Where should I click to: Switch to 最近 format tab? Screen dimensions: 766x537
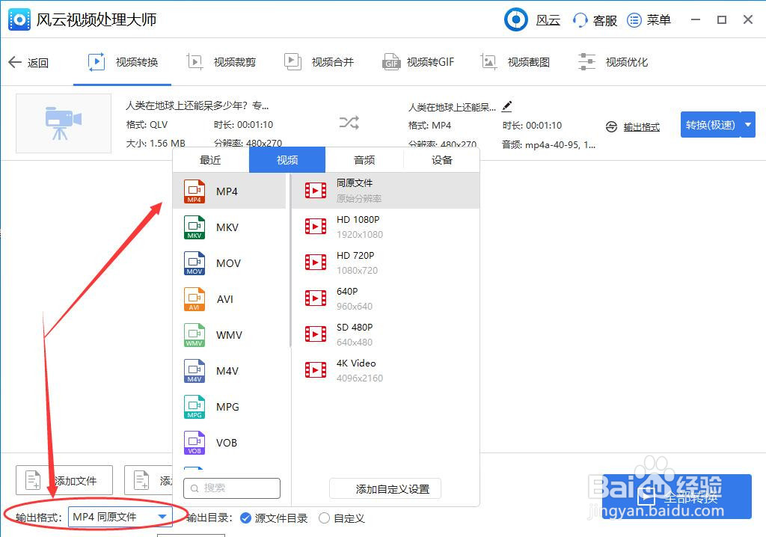[x=210, y=160]
